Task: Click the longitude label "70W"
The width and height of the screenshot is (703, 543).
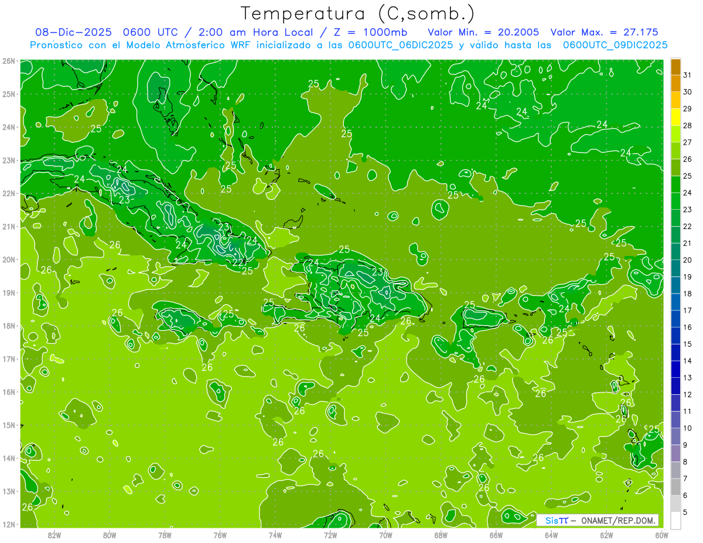Action: tap(385, 535)
